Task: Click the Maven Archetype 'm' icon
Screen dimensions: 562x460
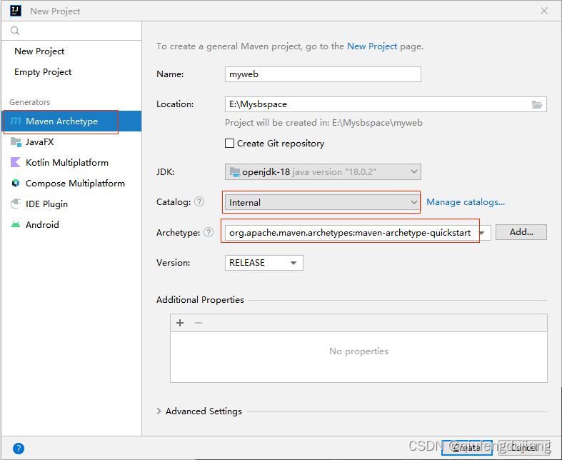Action: (x=16, y=121)
